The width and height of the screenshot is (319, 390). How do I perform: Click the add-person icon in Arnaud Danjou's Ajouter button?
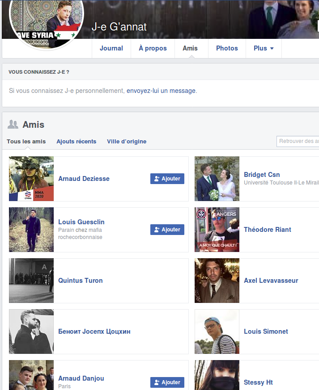(157, 382)
